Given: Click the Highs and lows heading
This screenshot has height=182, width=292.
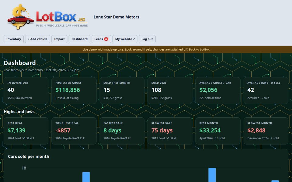Looking at the screenshot, I should [x=19, y=112].
